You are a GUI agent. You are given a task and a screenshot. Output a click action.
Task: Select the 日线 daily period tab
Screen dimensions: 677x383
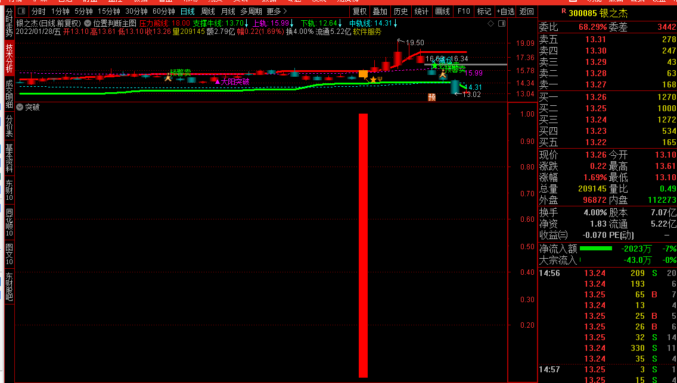(188, 12)
